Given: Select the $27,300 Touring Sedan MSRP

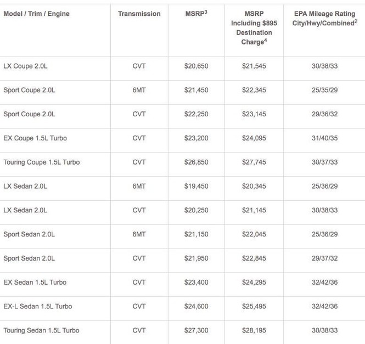Looking at the screenshot, I should 196,330.
